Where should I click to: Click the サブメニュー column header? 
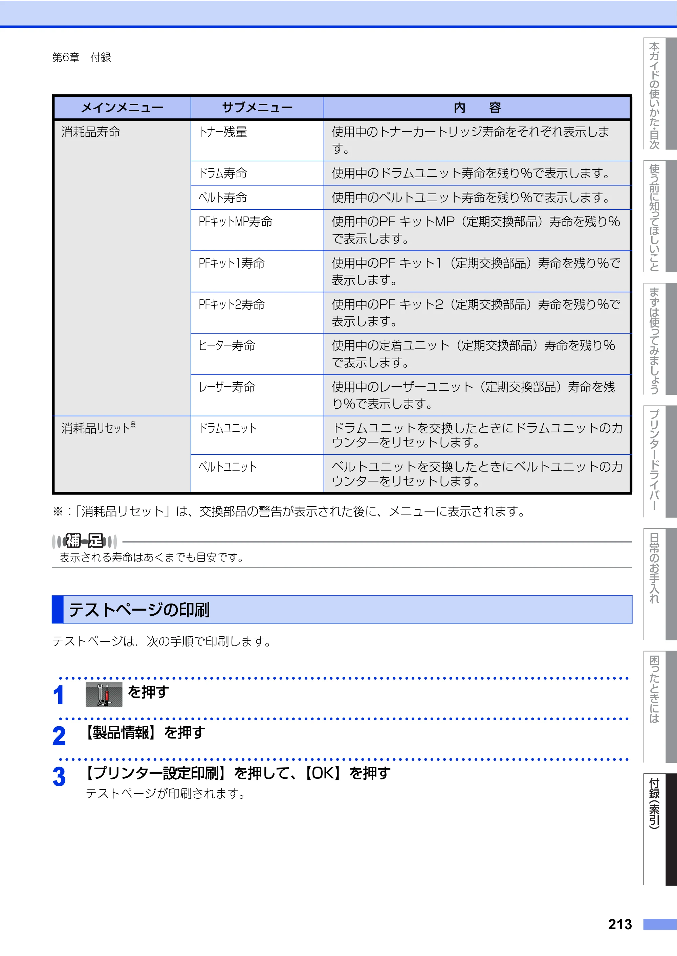pos(257,108)
